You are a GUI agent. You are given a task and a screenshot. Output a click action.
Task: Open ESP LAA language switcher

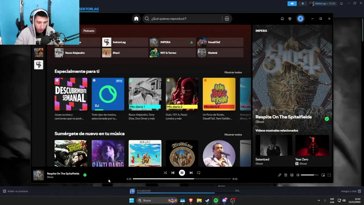click(332, 200)
